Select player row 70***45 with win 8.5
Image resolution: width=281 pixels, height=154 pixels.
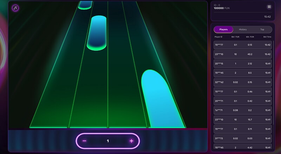point(242,73)
